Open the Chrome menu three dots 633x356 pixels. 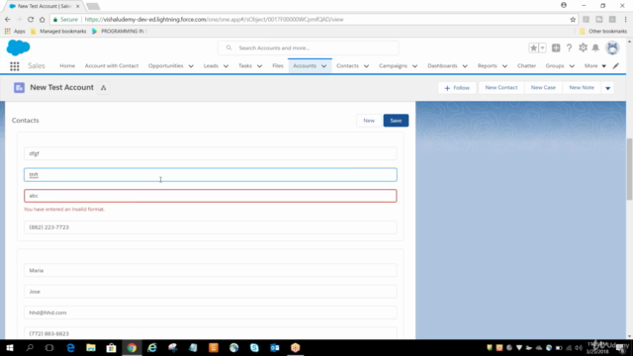pos(626,20)
